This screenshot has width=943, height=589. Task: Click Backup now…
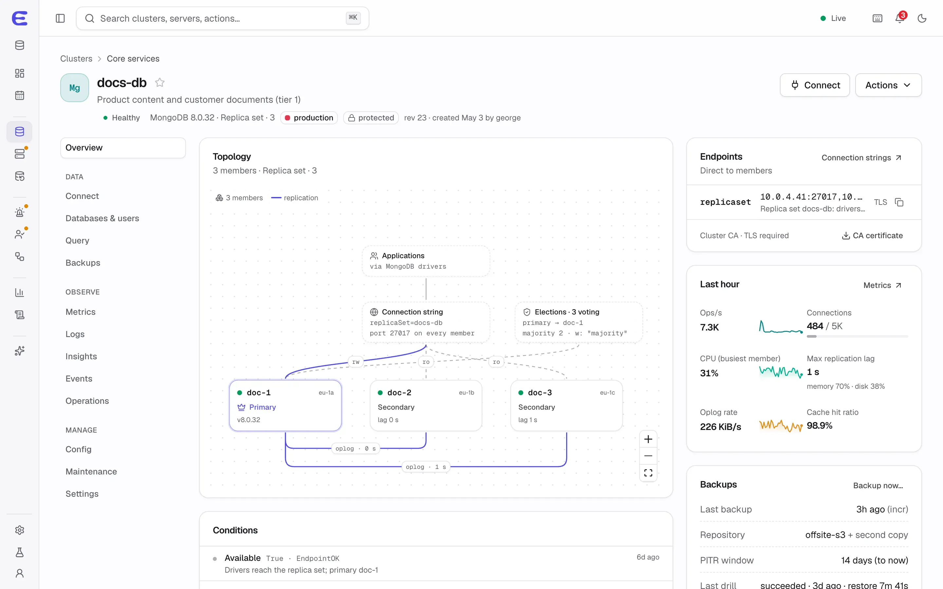tap(878, 485)
